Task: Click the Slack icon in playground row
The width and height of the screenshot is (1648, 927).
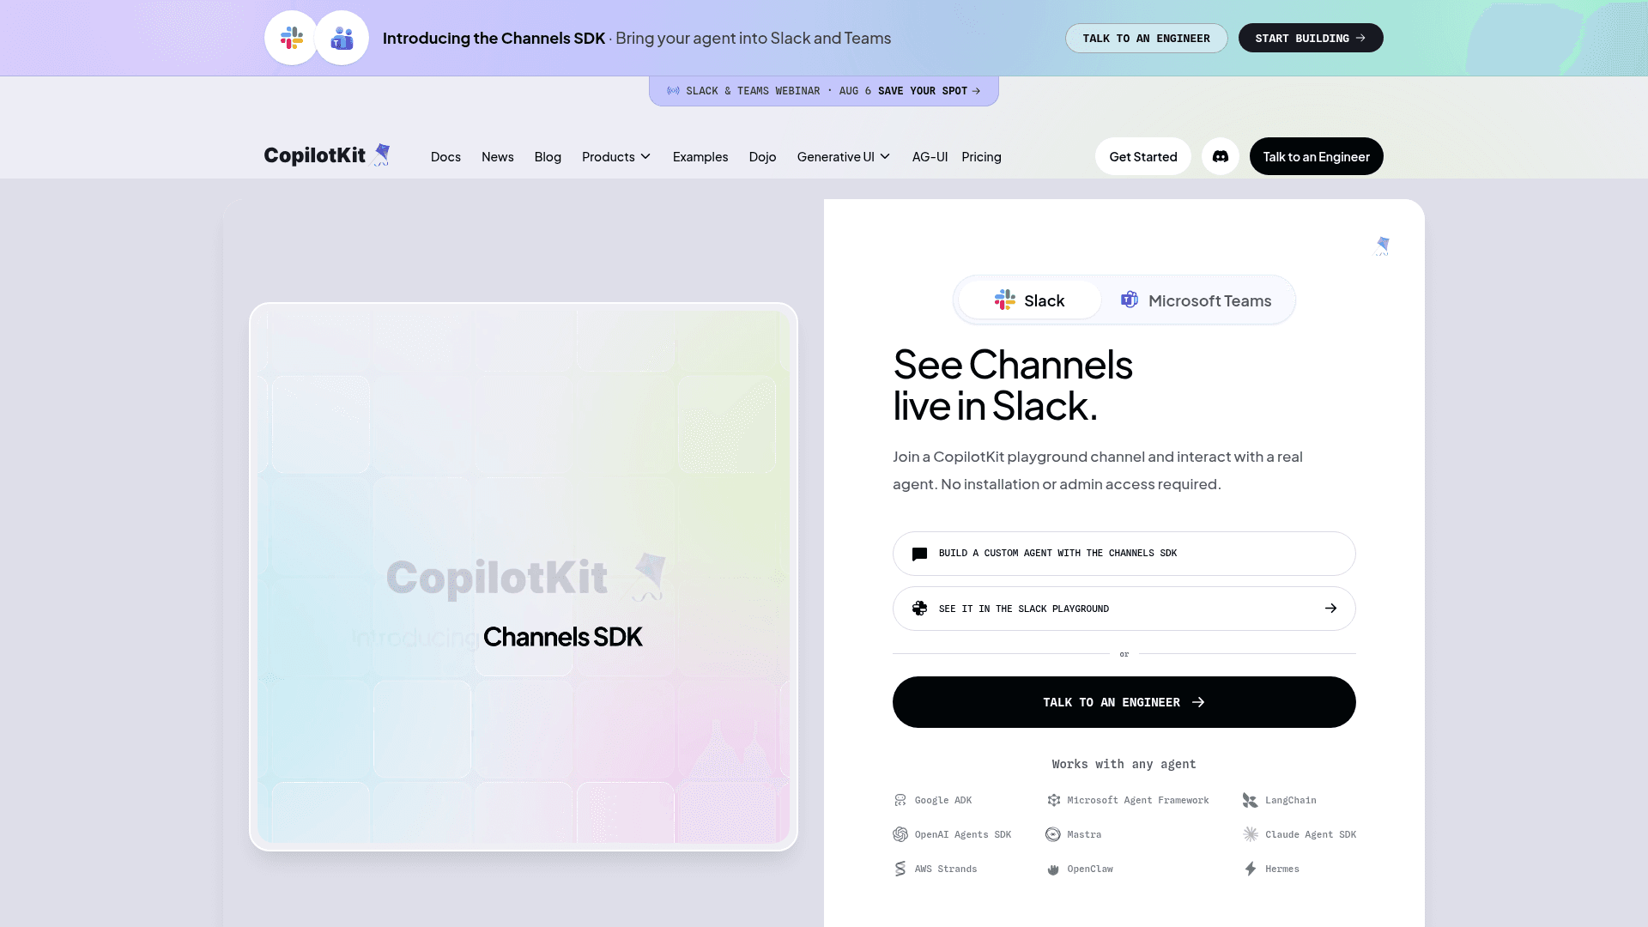Action: point(919,609)
